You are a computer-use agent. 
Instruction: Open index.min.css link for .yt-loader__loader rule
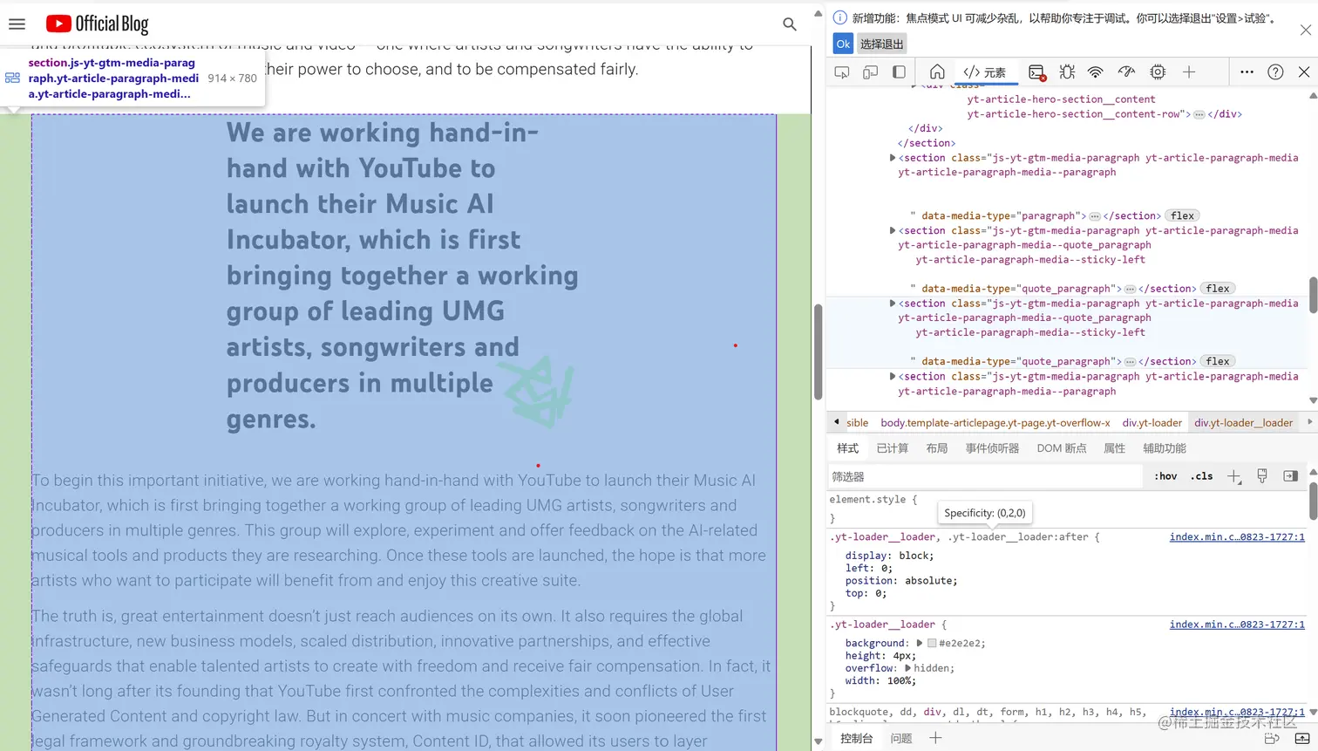(x=1237, y=625)
